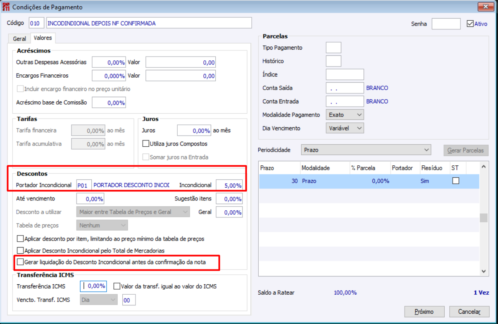The width and height of the screenshot is (498, 324).
Task: Switch to the Geral tab
Action: 19,38
